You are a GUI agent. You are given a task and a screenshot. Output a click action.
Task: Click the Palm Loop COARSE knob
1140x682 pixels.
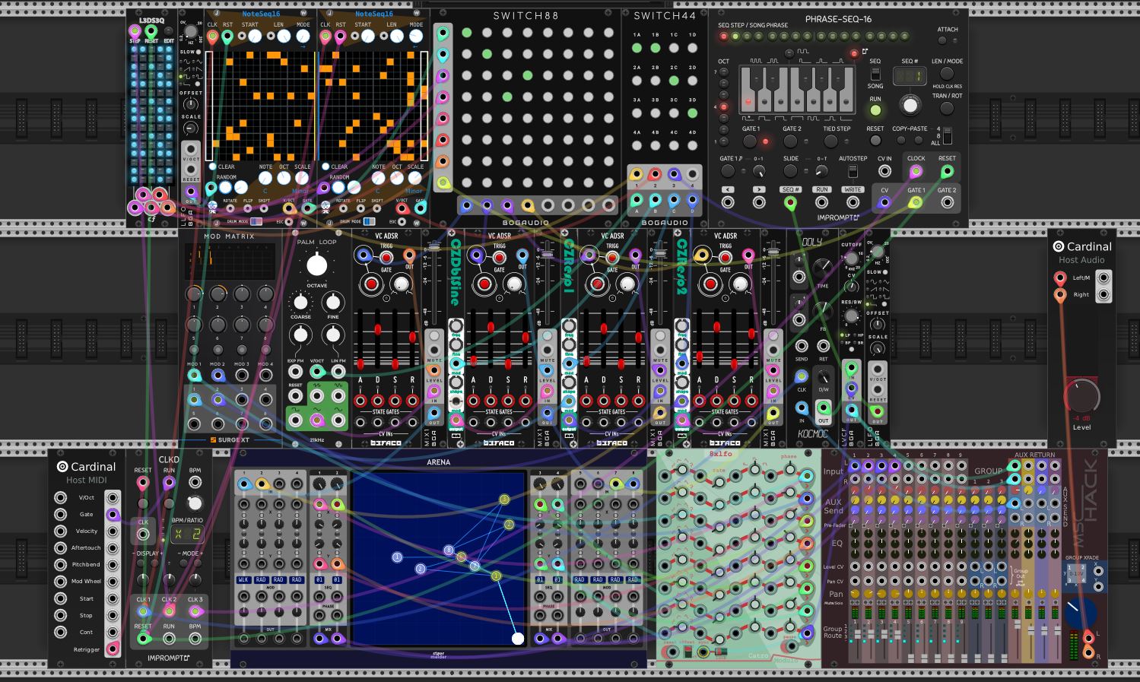(x=301, y=302)
